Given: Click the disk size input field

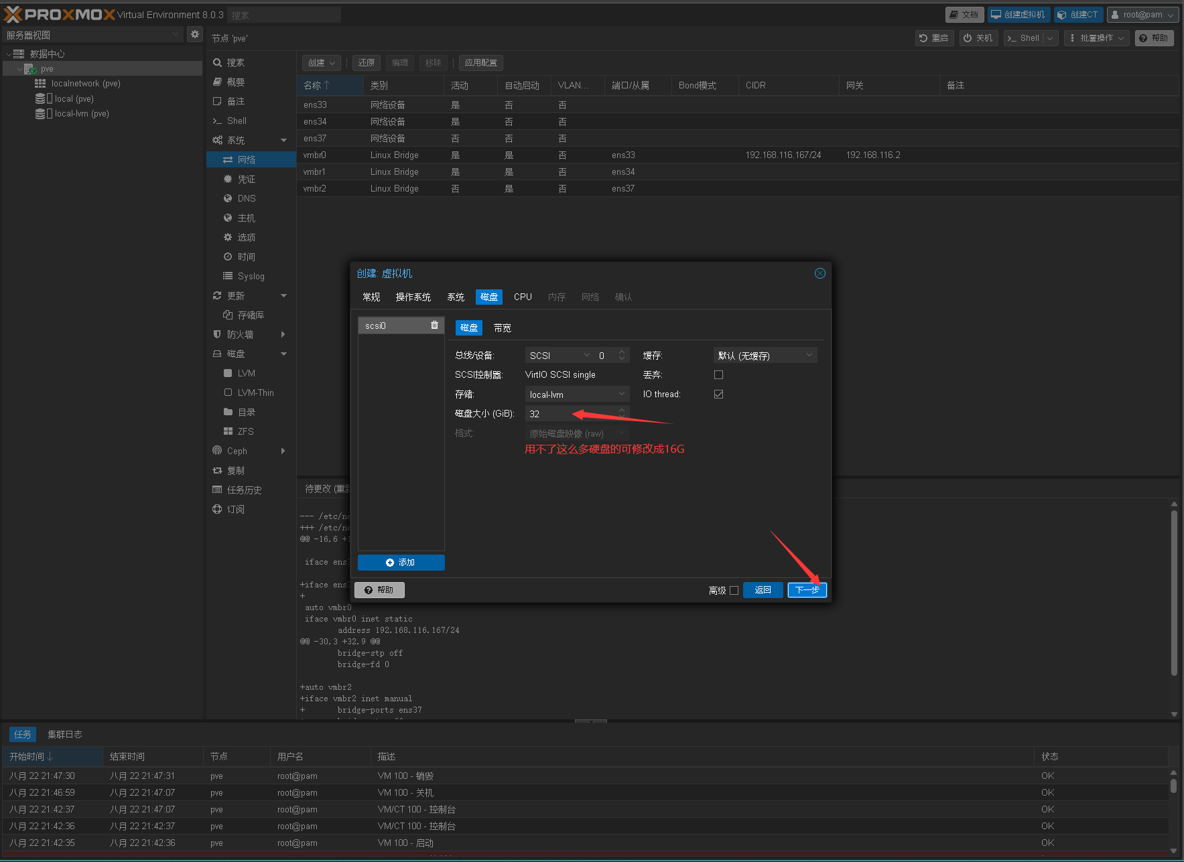Looking at the screenshot, I should coord(571,414).
